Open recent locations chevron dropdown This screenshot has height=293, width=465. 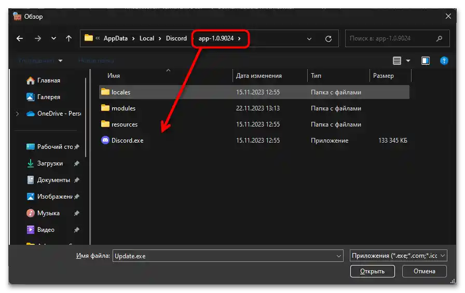pyautogui.click(x=53, y=38)
